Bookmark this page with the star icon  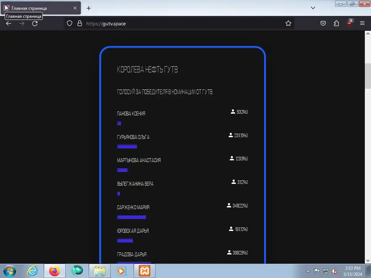[288, 24]
